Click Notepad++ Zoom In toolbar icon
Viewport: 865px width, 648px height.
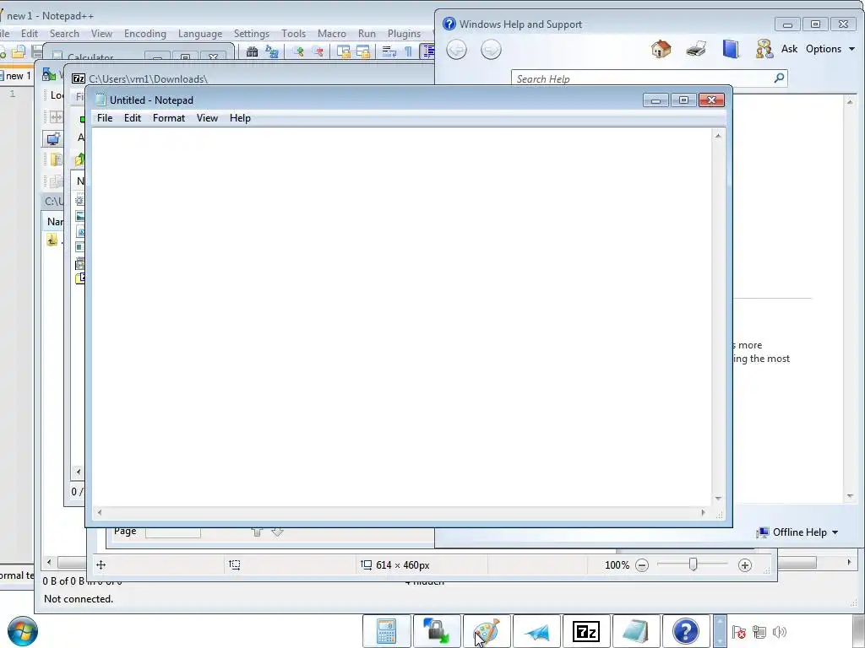click(x=298, y=51)
